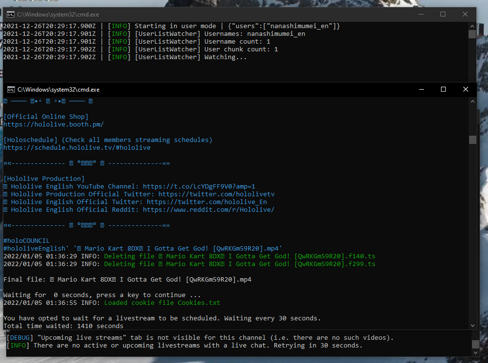Click the "Deleting file" line ending in f299.ts
Screen dimensions: 488x363
click(189, 264)
